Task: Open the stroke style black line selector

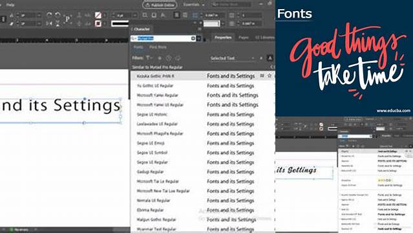Action: (x=120, y=24)
